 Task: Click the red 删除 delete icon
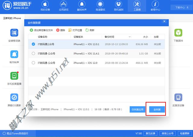click(58, 30)
